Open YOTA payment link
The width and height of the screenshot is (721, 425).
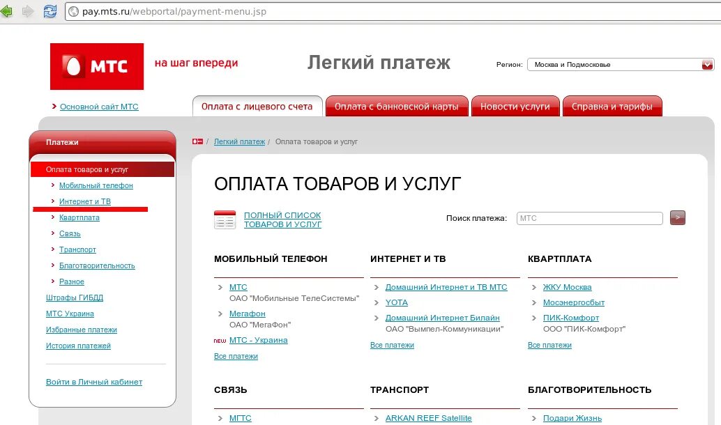396,303
